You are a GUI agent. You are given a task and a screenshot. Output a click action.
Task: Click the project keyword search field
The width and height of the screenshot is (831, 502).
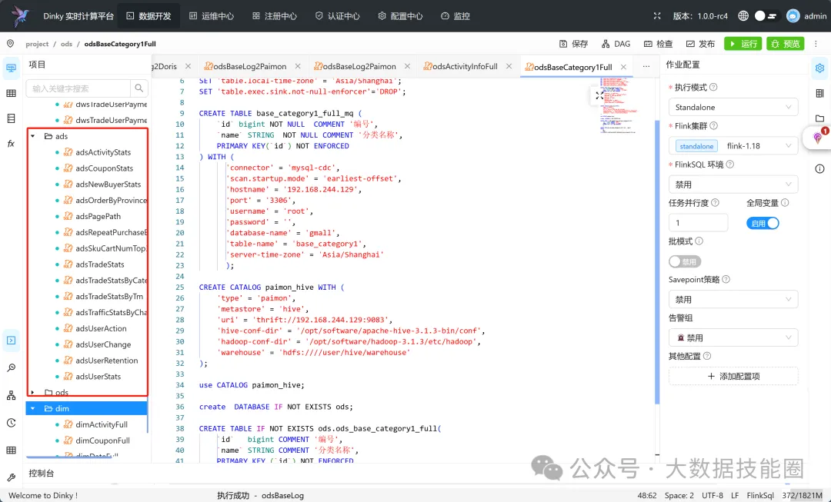tap(78, 88)
